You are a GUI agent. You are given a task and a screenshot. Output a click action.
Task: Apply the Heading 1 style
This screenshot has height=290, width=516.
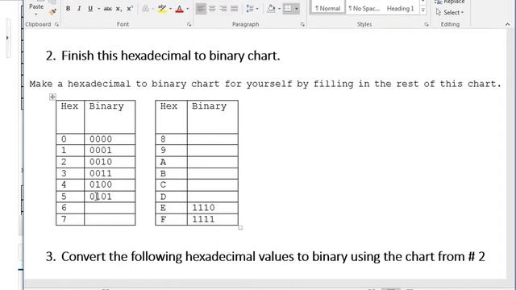click(400, 9)
